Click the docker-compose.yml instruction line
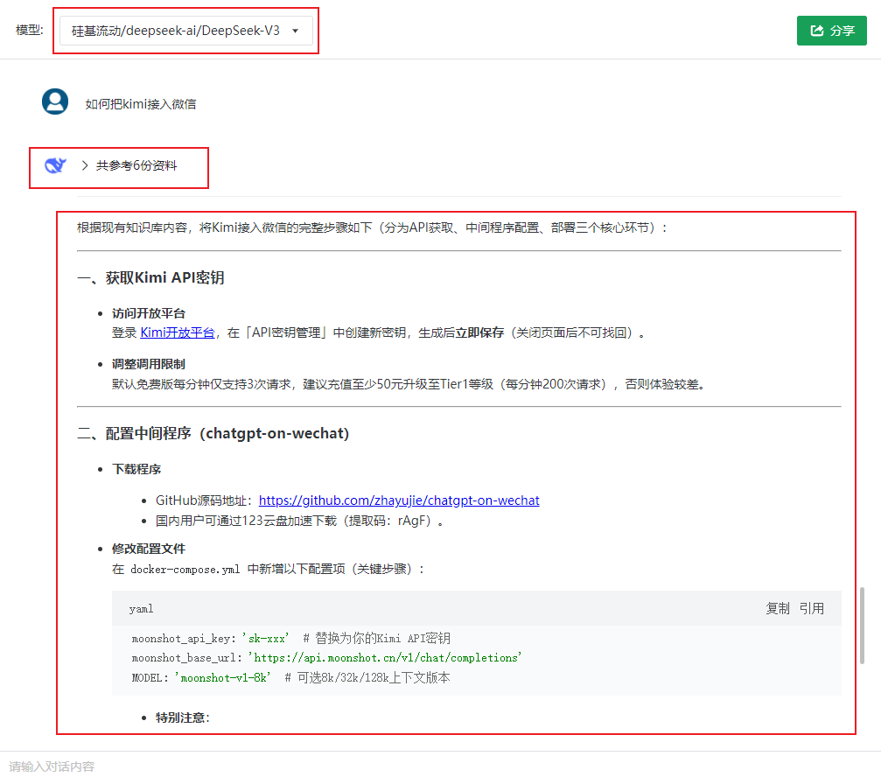Screen dimensions: 881x784 pyautogui.click(x=268, y=570)
